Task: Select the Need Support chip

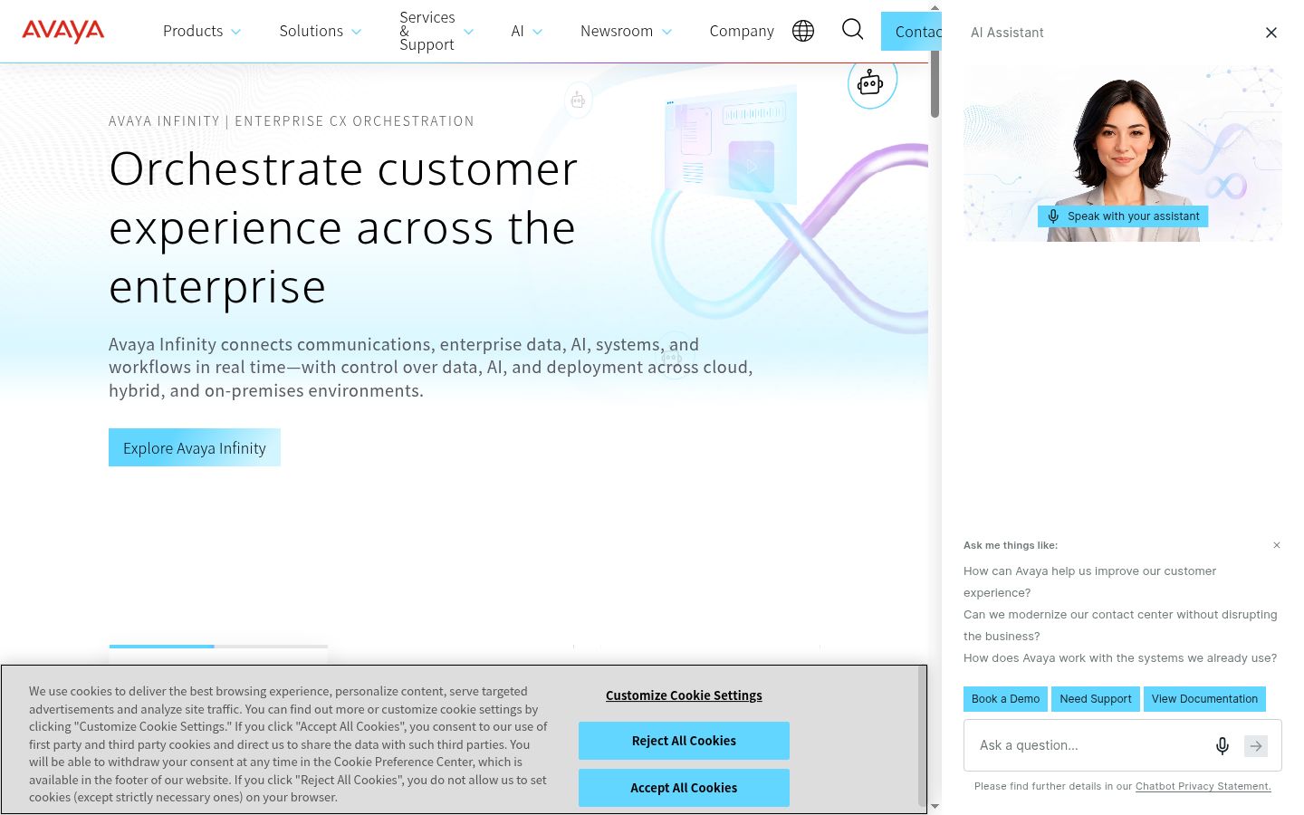Action: click(x=1096, y=699)
